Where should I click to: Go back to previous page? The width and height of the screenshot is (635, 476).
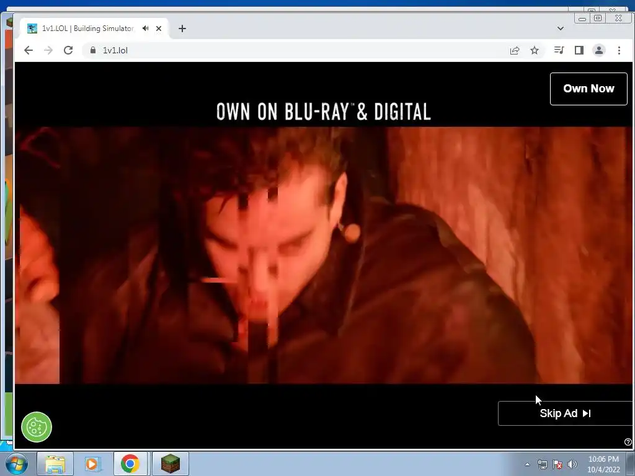(29, 50)
